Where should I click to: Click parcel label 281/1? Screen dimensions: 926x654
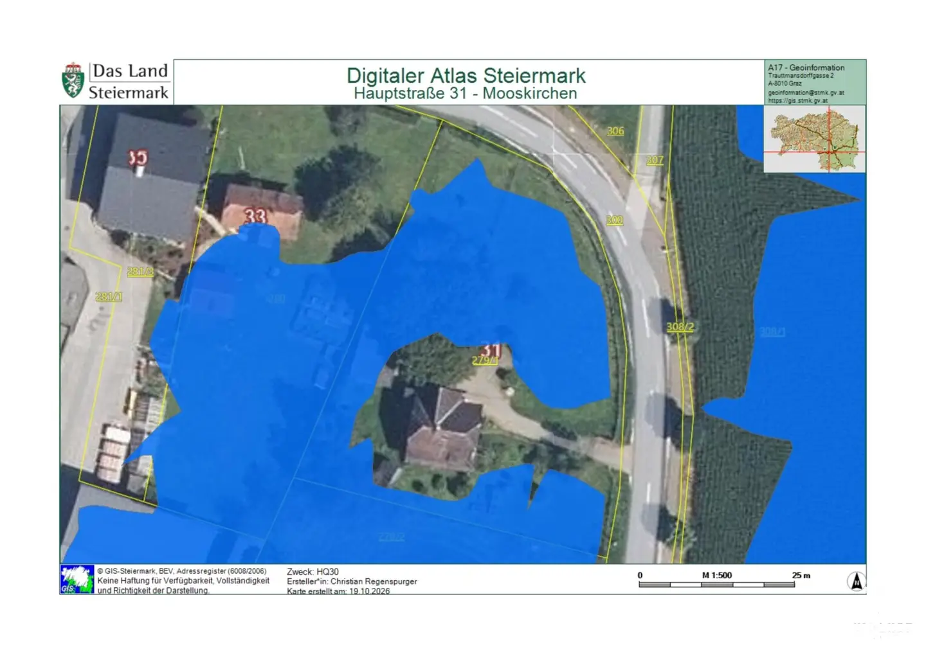(109, 296)
